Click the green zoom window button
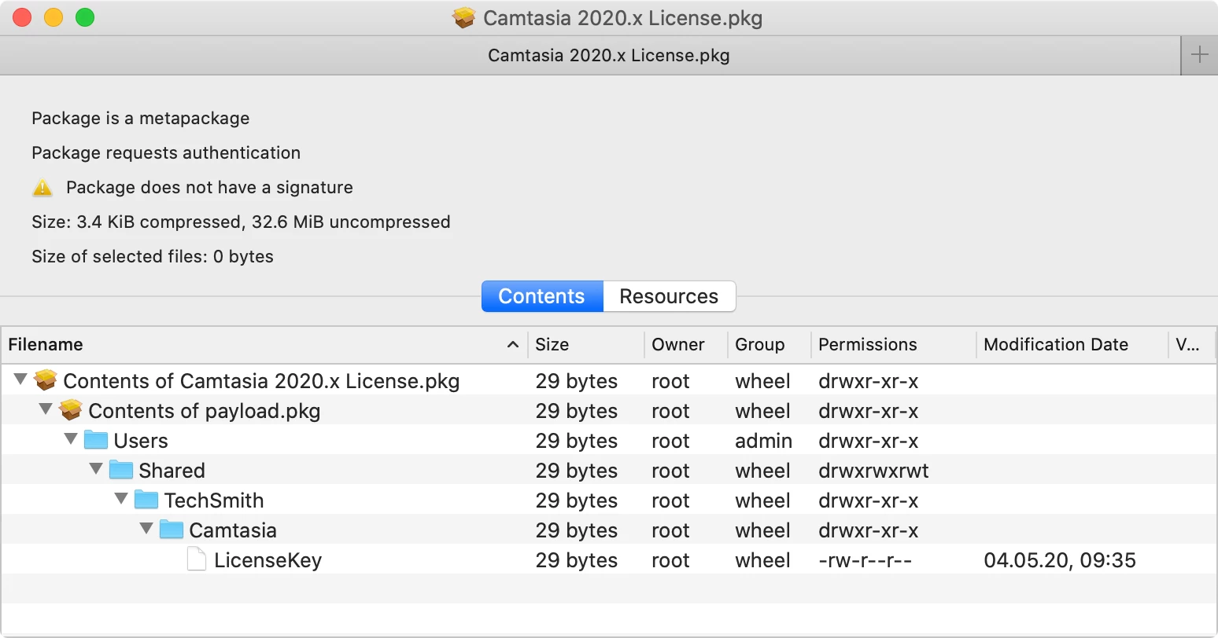This screenshot has width=1218, height=638. click(85, 17)
